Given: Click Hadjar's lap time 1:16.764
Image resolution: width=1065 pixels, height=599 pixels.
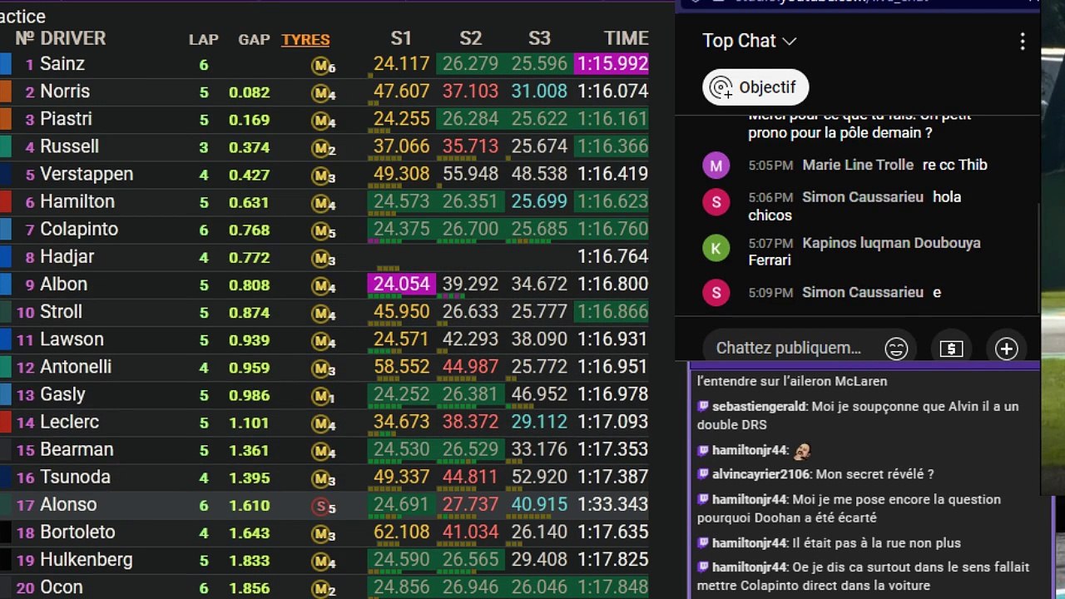Looking at the screenshot, I should point(613,256).
